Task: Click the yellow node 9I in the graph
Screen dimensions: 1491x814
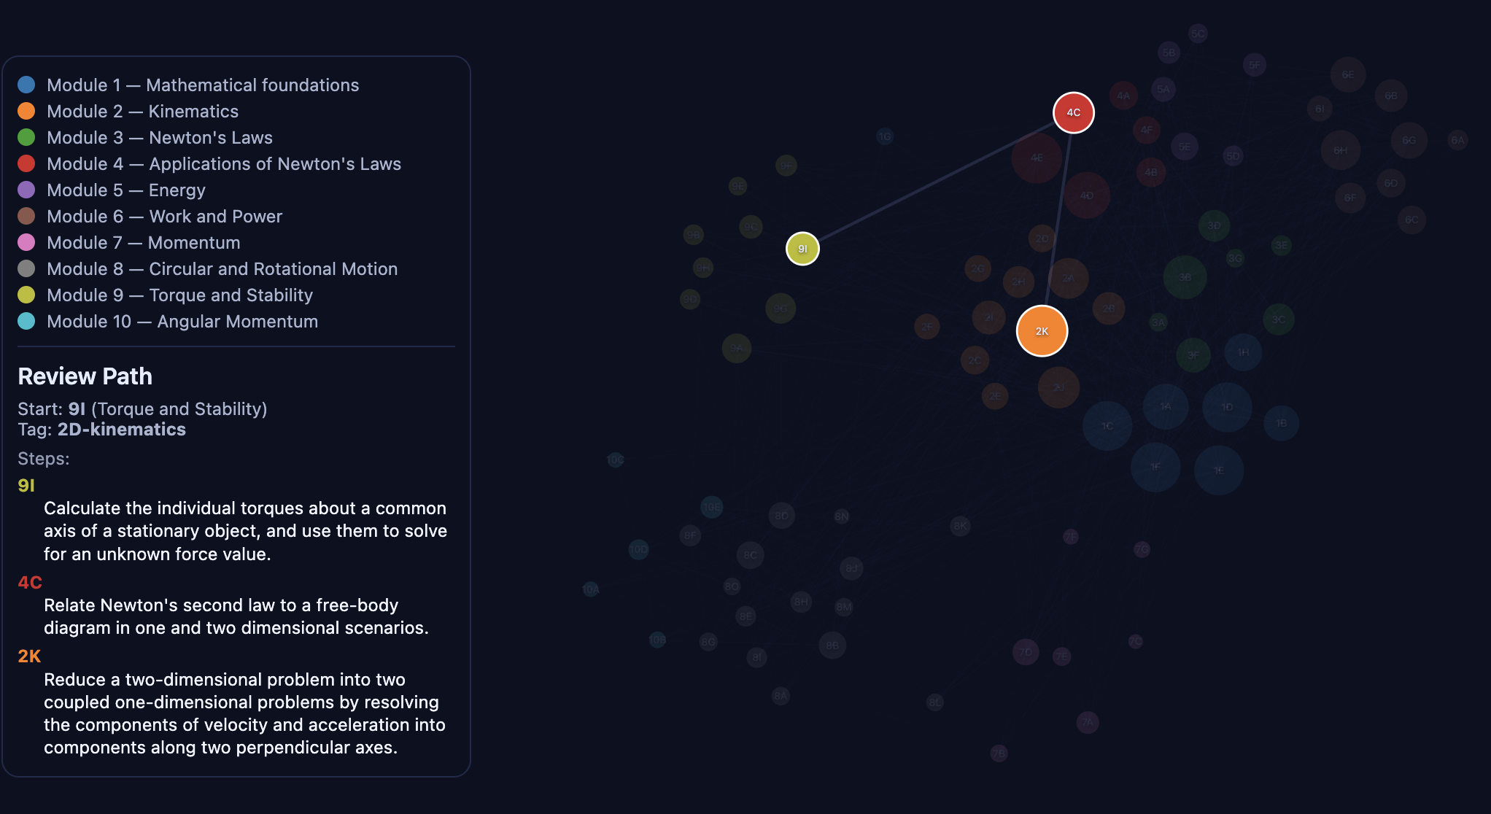Action: tap(802, 248)
